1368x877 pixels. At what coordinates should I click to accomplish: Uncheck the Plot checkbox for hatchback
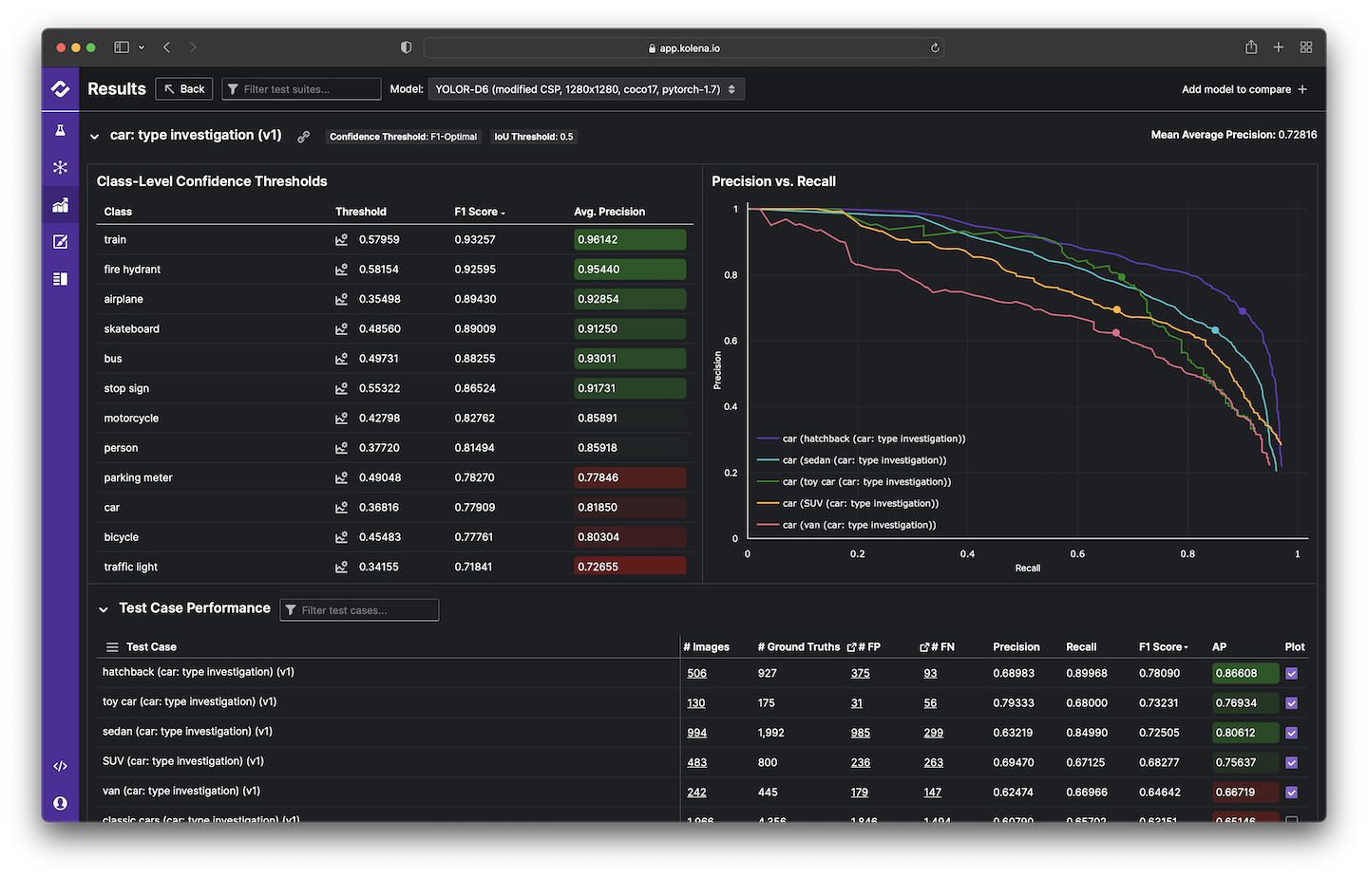coord(1291,674)
